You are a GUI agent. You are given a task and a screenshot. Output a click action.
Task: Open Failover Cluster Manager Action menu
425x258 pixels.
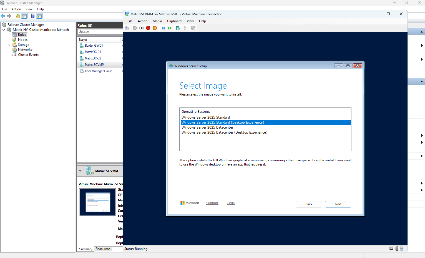(16, 9)
